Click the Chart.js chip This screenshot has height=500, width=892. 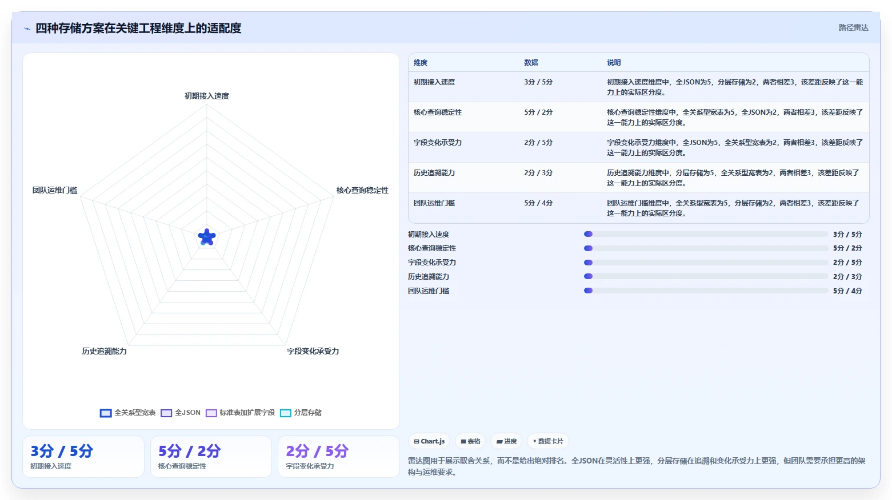(x=429, y=441)
